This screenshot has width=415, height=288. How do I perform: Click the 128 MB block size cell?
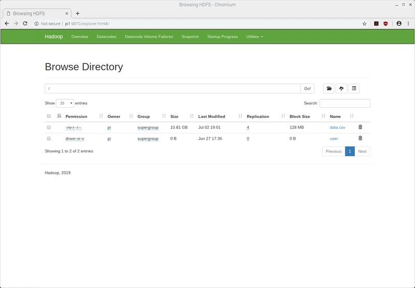tap(297, 127)
